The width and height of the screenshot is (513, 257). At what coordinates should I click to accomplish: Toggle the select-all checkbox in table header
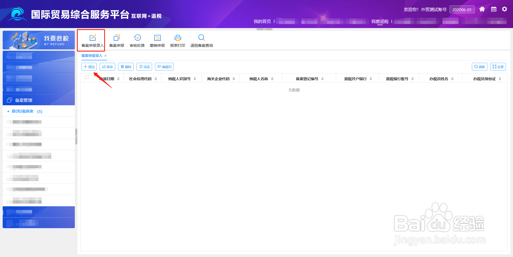(87, 77)
